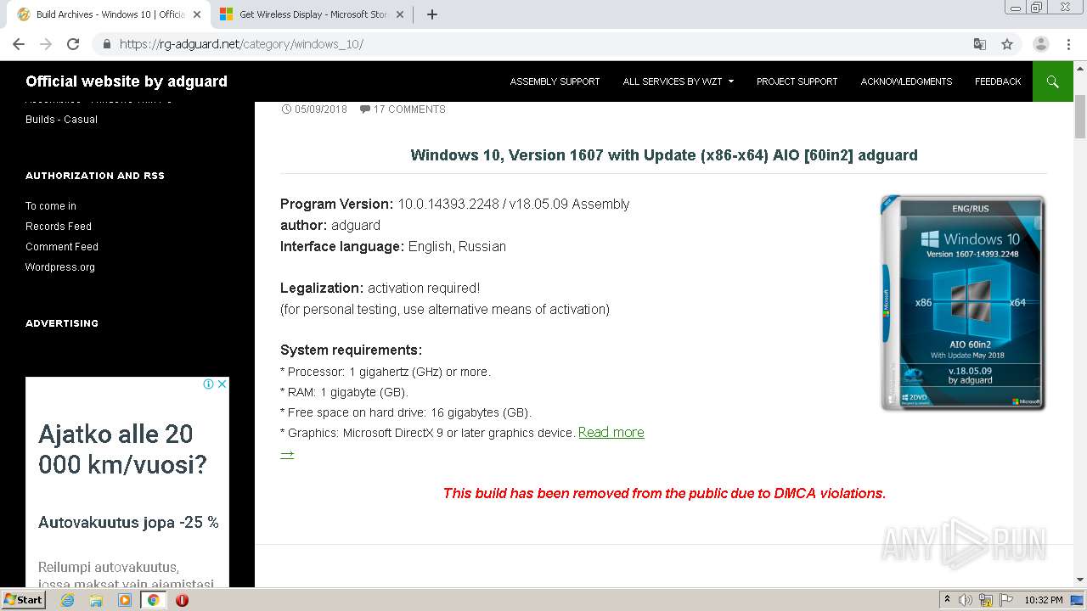The height and width of the screenshot is (611, 1087).
Task: Open Internet Explorer from taskbar
Action: click(x=67, y=600)
